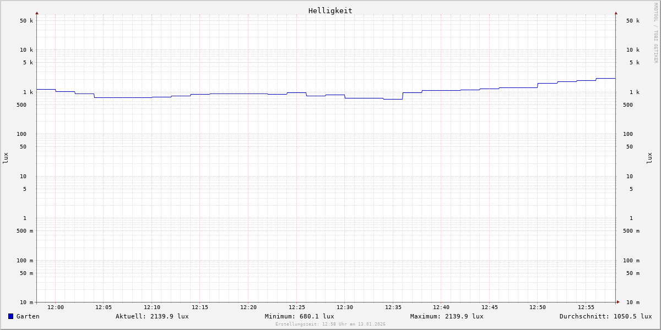Click the 10 m label on right axis
661x330 pixels.
coord(633,302)
